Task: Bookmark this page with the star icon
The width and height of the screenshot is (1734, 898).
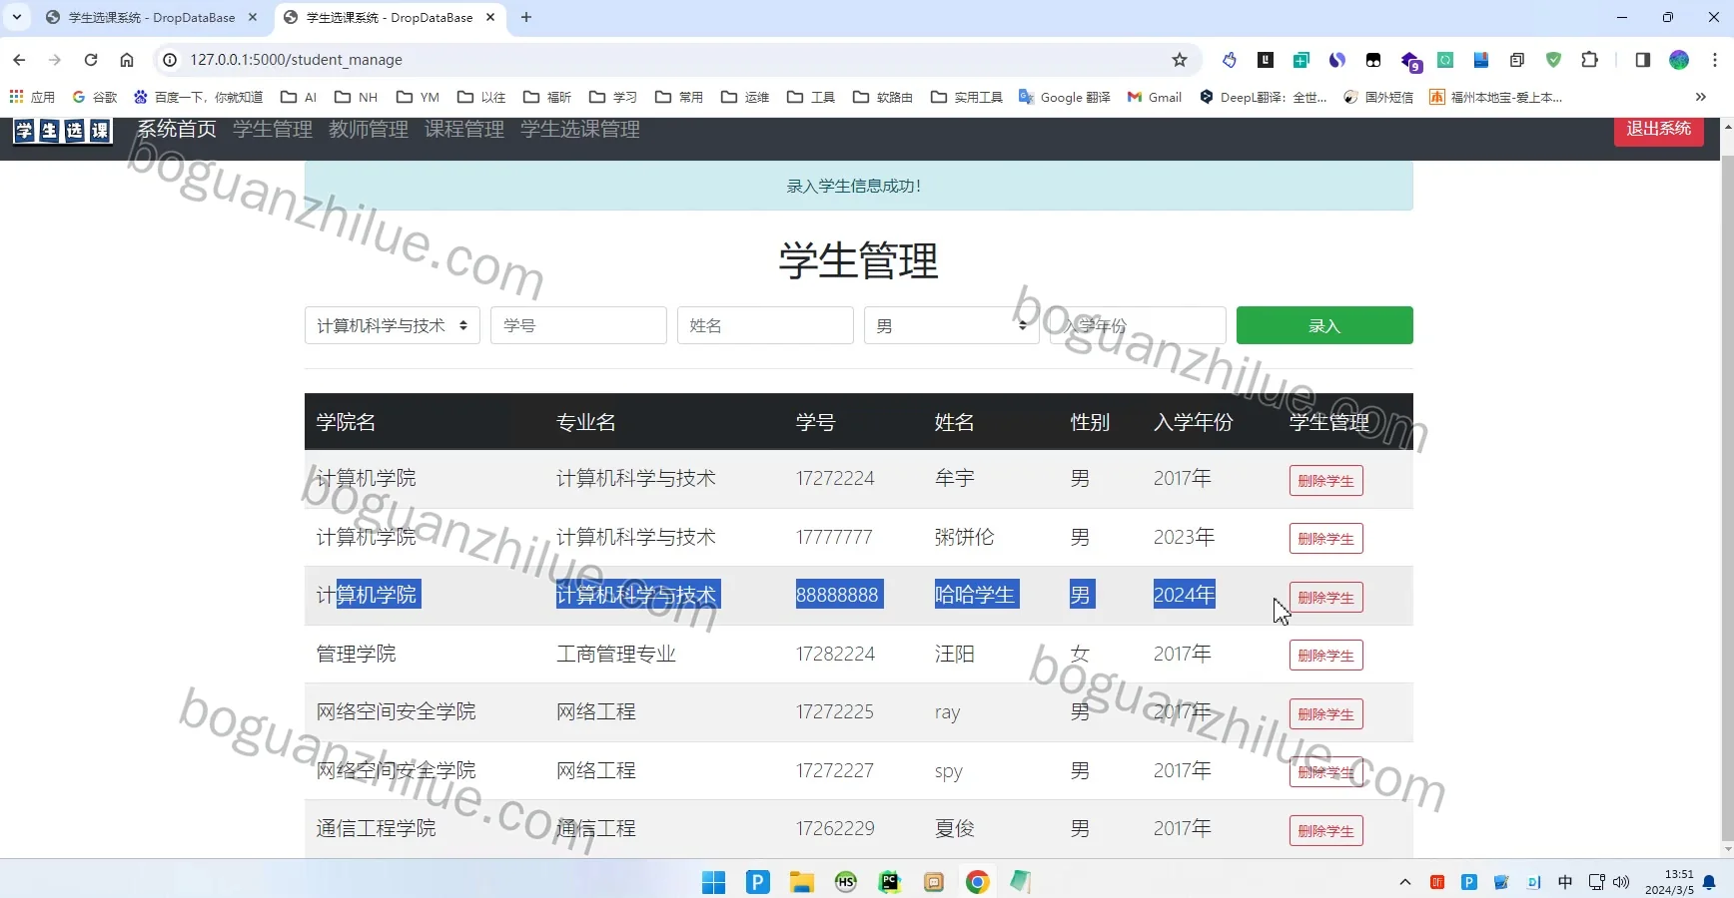Action: pyautogui.click(x=1180, y=60)
